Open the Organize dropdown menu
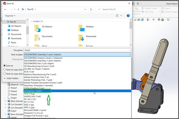Viewport: 179px width, 119px height. click(x=10, y=16)
